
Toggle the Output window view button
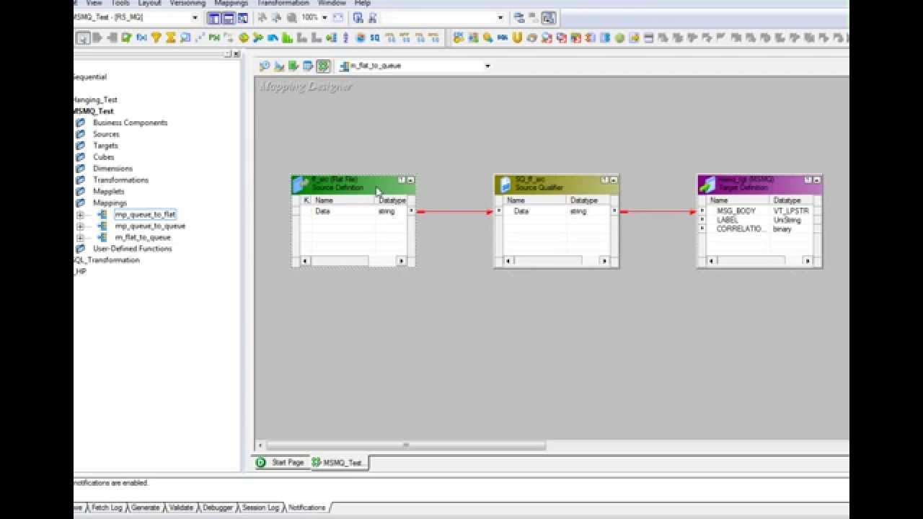pos(228,18)
